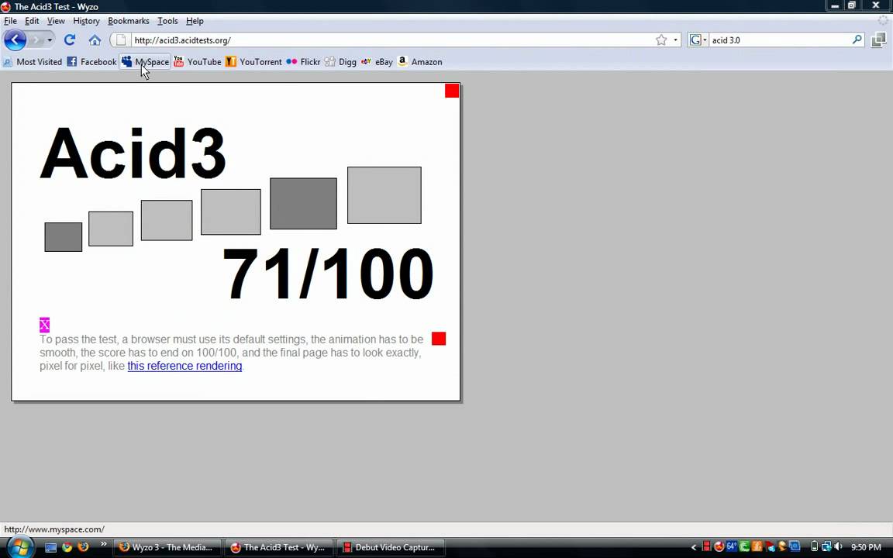Switch to The Acid3 Test taskbar window
Screen dimensions: 893x558
278,547
